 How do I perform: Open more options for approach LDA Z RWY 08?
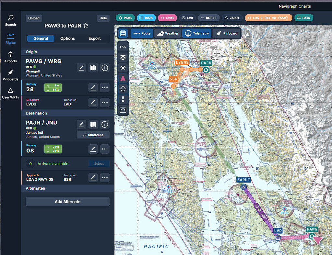pos(105,178)
